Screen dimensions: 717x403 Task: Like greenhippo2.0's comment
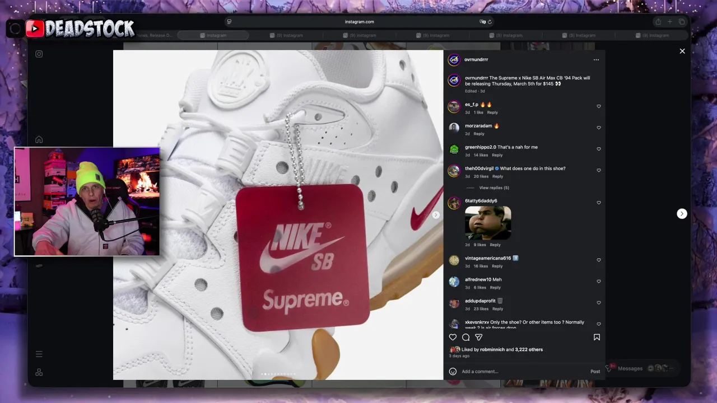click(x=598, y=149)
